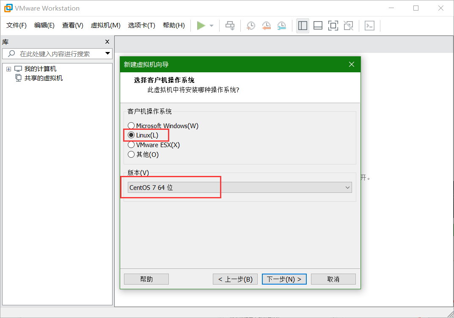454x318 pixels.
Task: Open the 帮助(H) menu
Action: 174,25
